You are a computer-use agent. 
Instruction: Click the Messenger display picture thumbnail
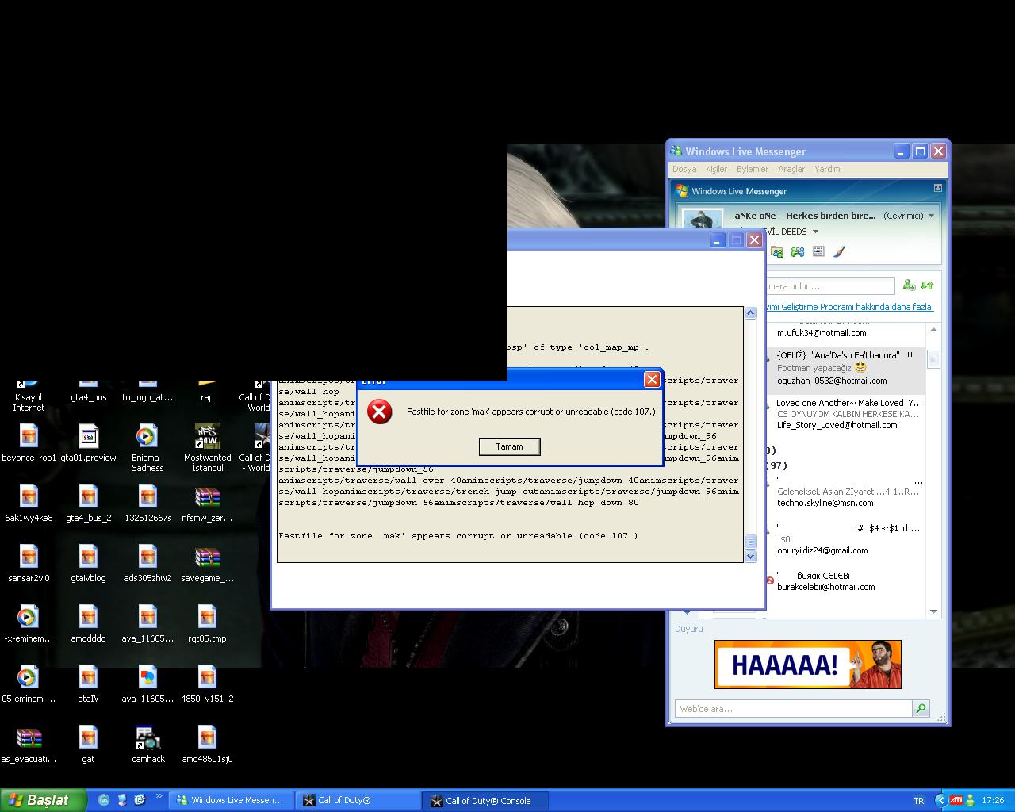click(703, 219)
